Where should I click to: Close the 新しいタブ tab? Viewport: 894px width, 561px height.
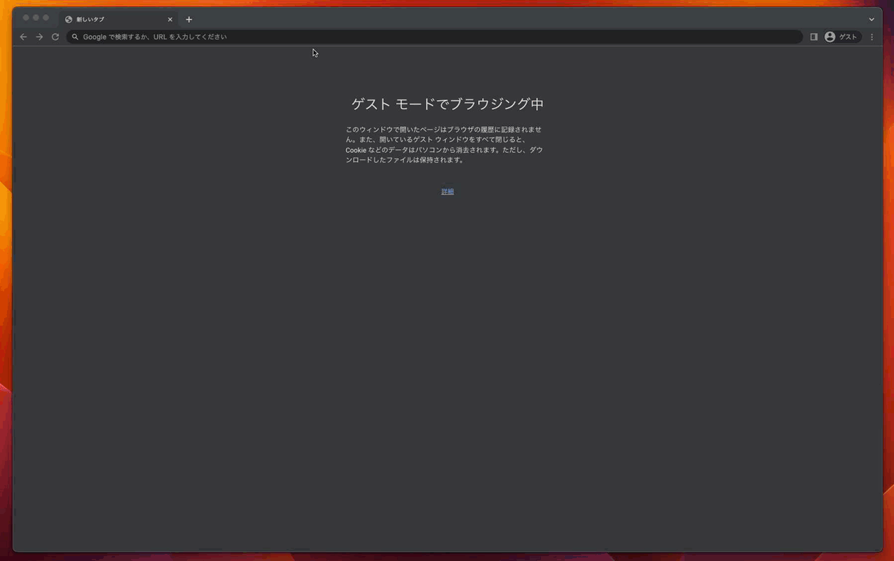[170, 20]
